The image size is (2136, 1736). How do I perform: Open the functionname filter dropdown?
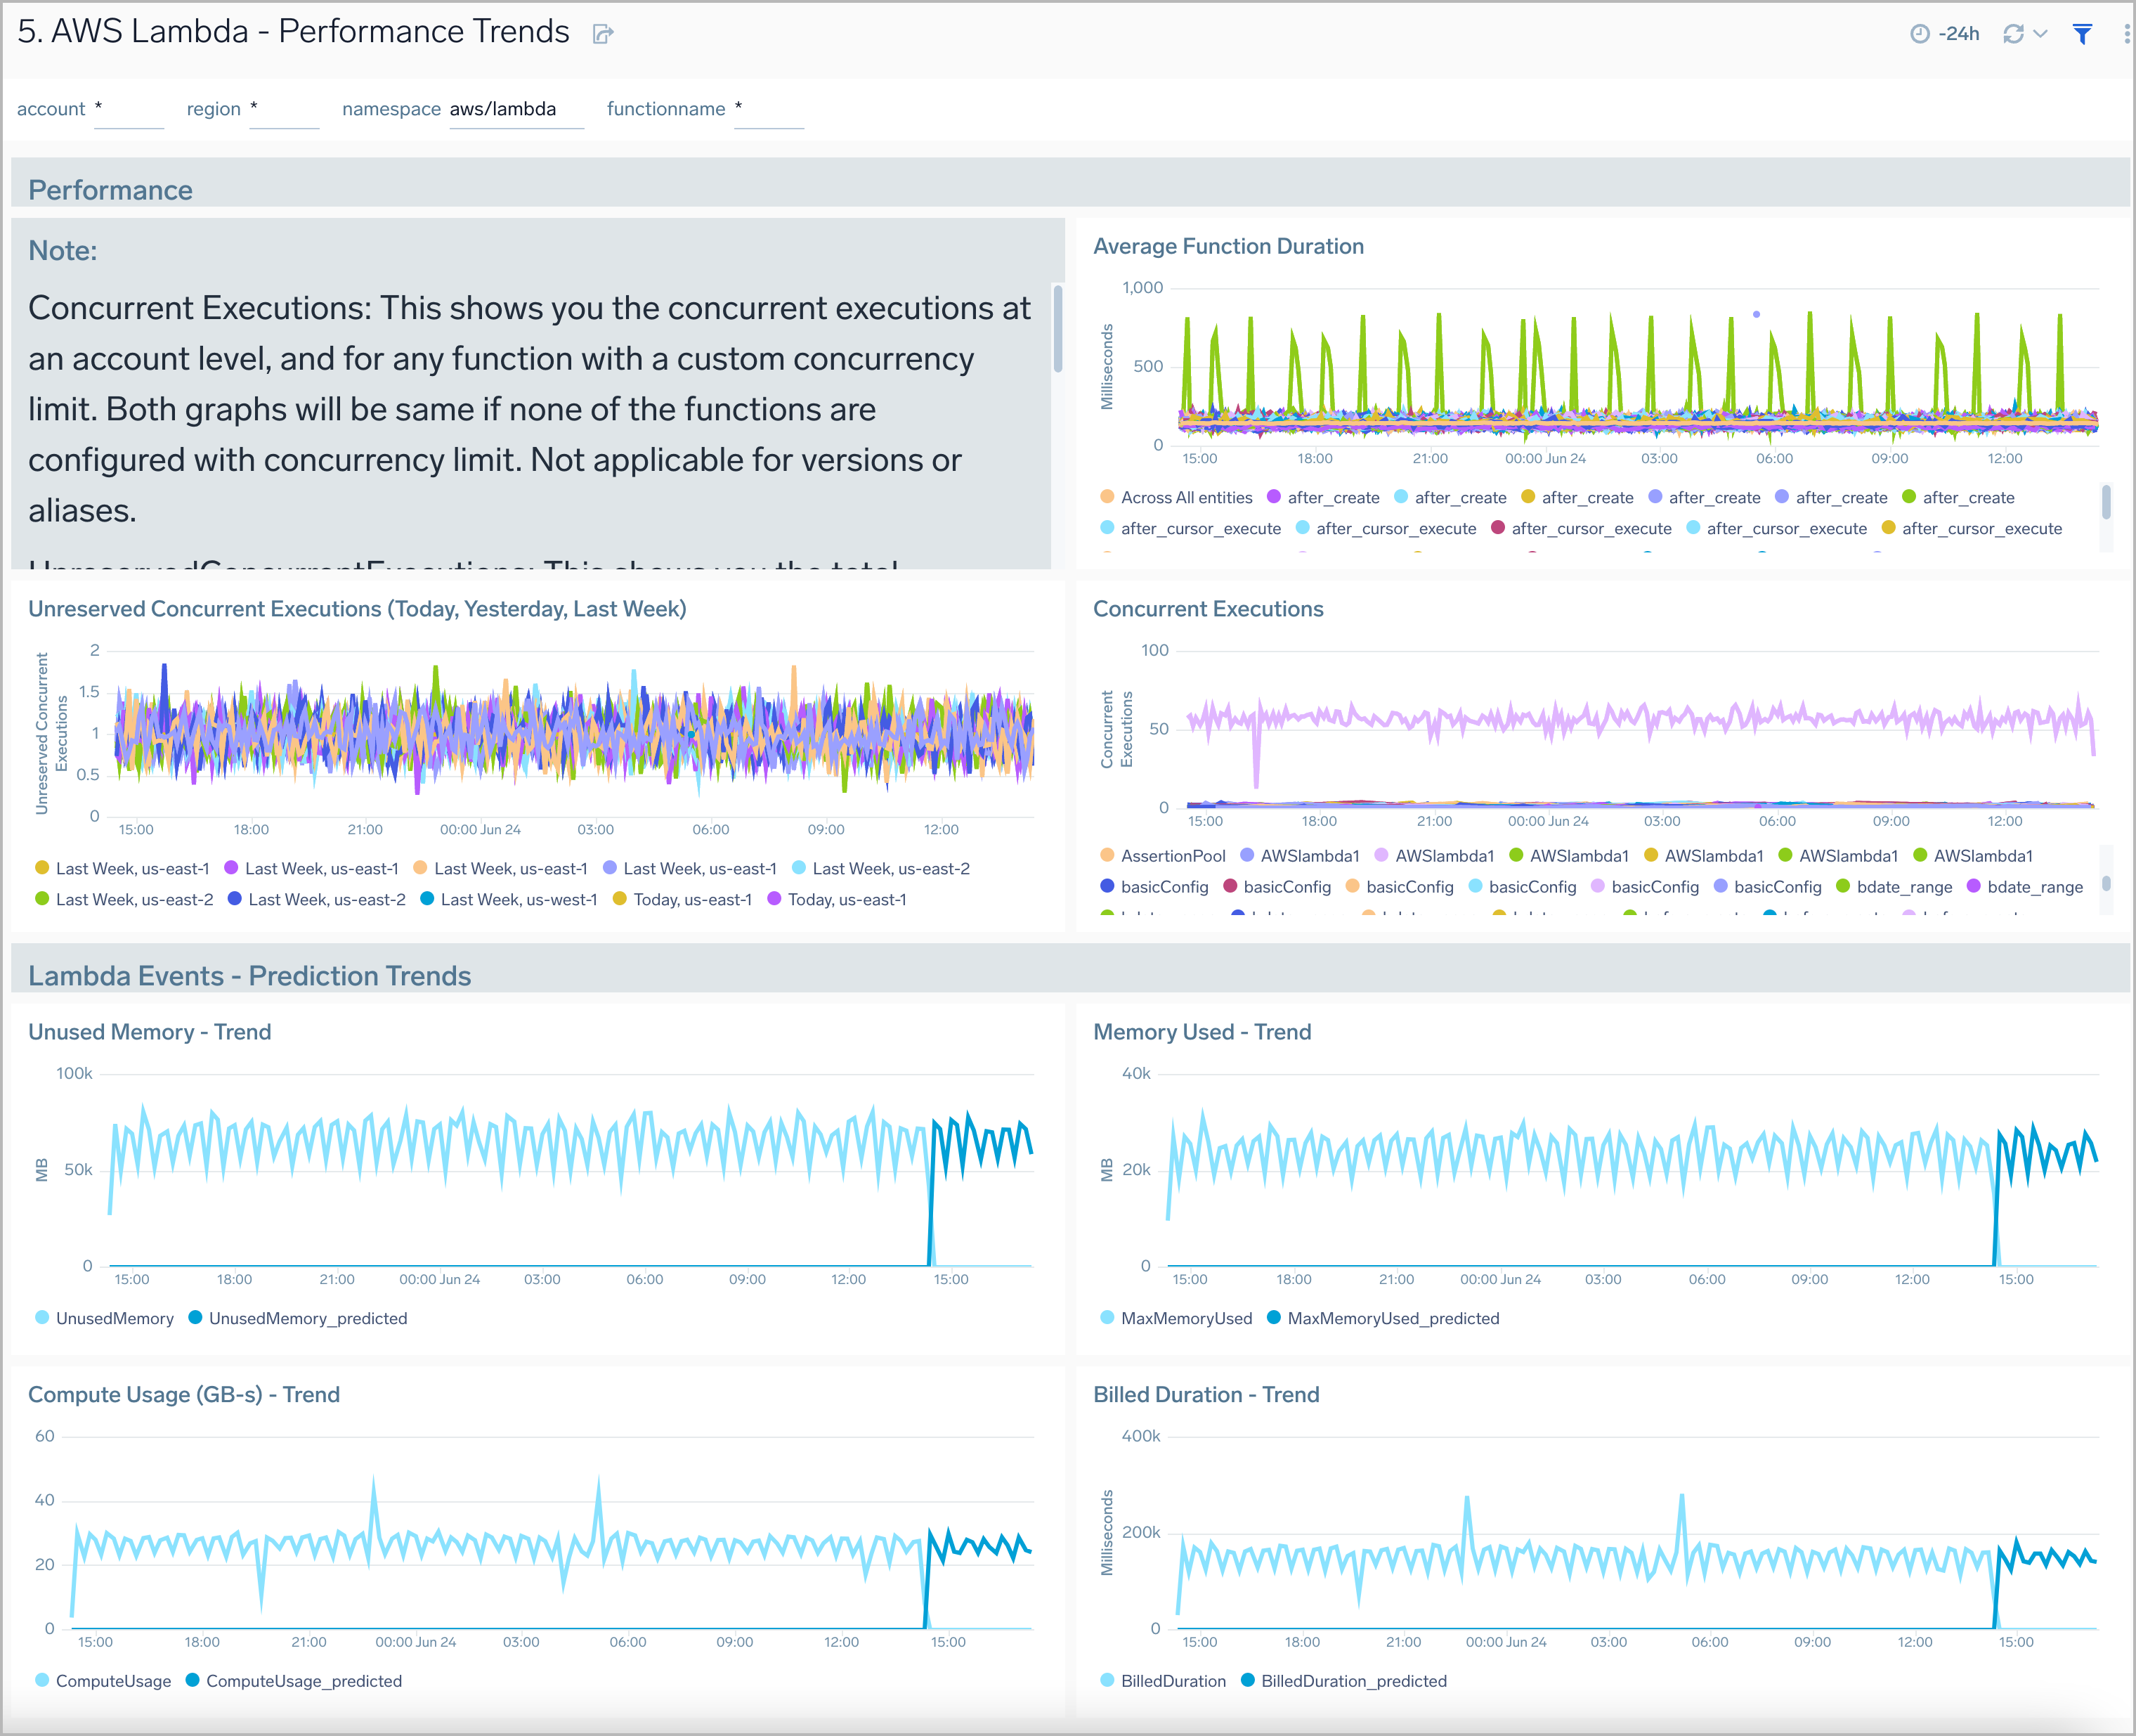[768, 109]
